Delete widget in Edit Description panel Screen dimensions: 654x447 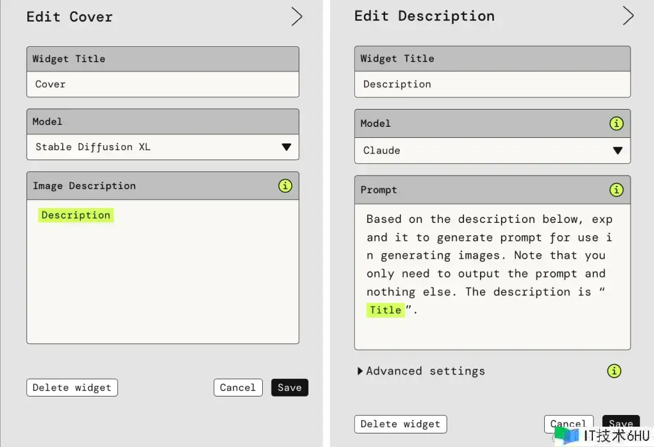click(x=400, y=424)
